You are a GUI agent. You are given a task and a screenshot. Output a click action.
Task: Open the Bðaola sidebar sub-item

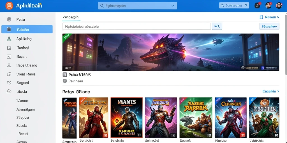(x=22, y=126)
